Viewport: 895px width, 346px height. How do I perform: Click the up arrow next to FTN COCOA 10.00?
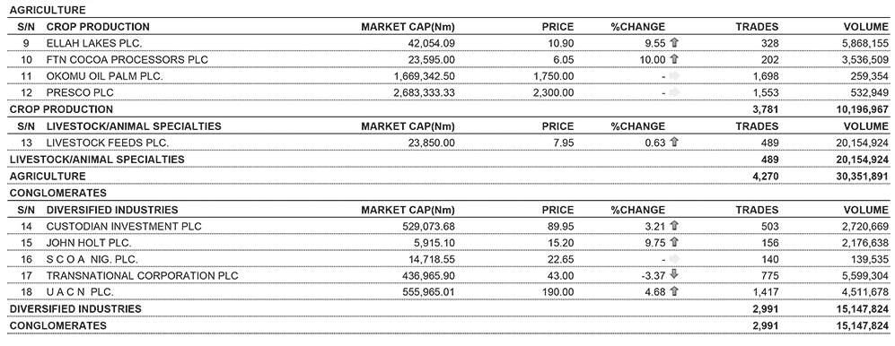674,59
